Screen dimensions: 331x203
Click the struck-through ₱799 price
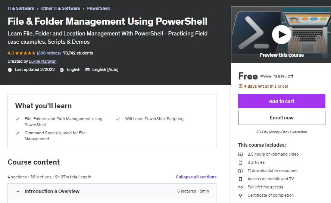pyautogui.click(x=266, y=76)
